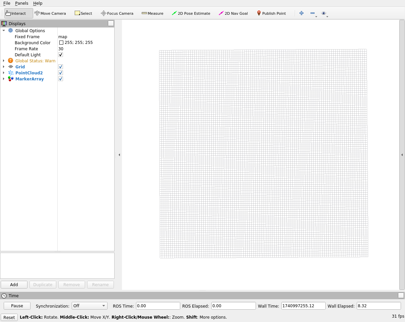This screenshot has width=405, height=322.
Task: Click the Grid display icon
Action: pos(11,67)
